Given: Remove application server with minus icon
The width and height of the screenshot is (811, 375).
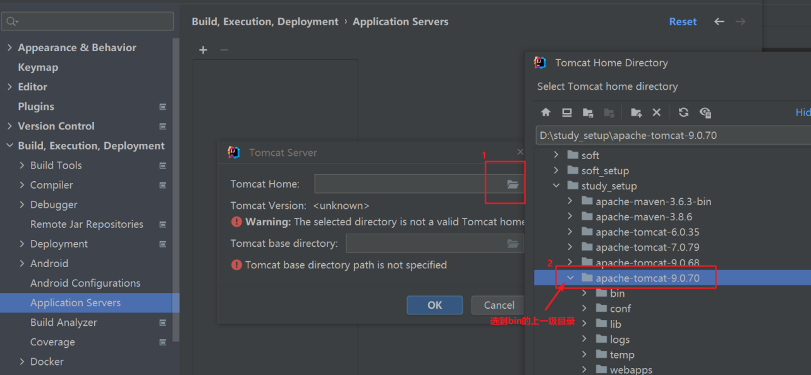Looking at the screenshot, I should click(x=224, y=50).
